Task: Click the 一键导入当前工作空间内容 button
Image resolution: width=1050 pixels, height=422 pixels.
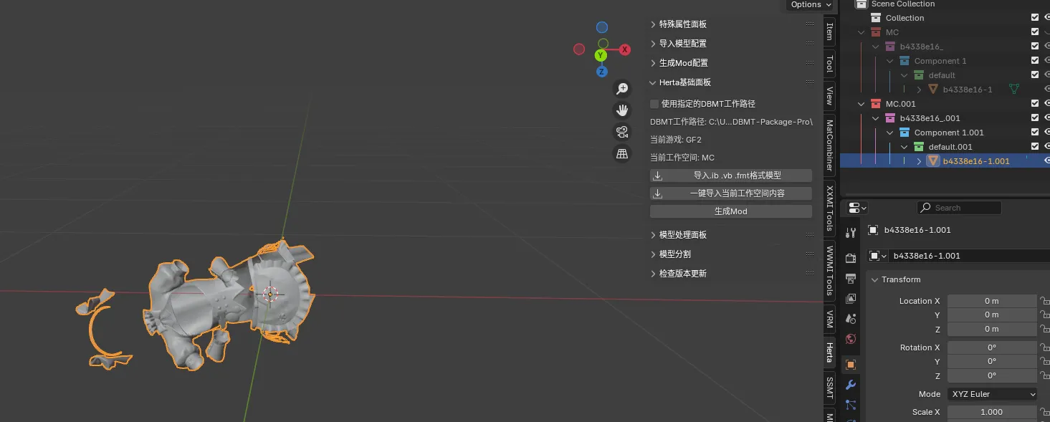Action: [x=731, y=193]
